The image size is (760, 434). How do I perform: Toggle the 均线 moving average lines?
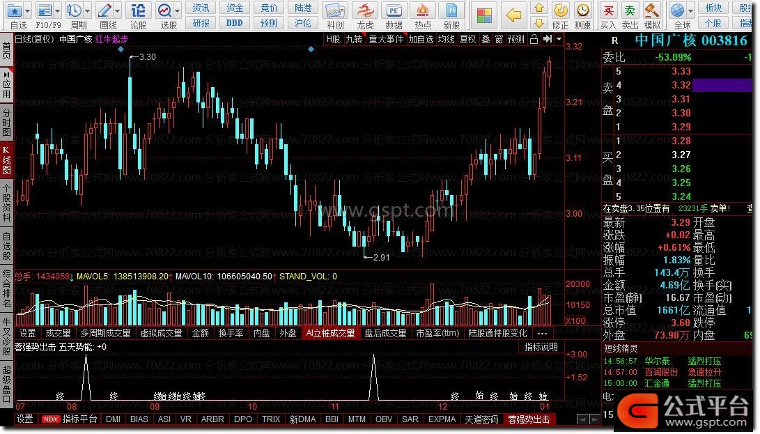pyautogui.click(x=446, y=39)
